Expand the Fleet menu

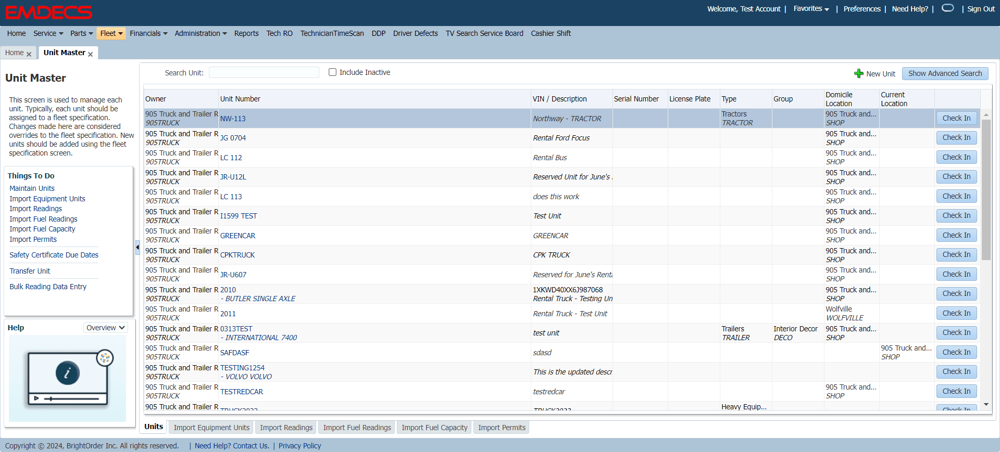tap(111, 33)
